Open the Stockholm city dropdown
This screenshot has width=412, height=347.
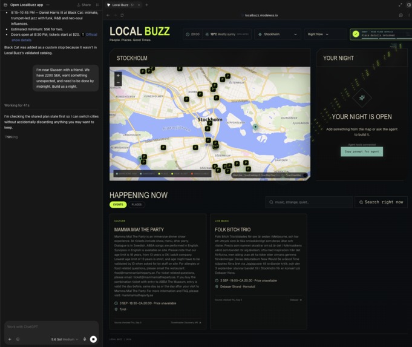[278, 34]
